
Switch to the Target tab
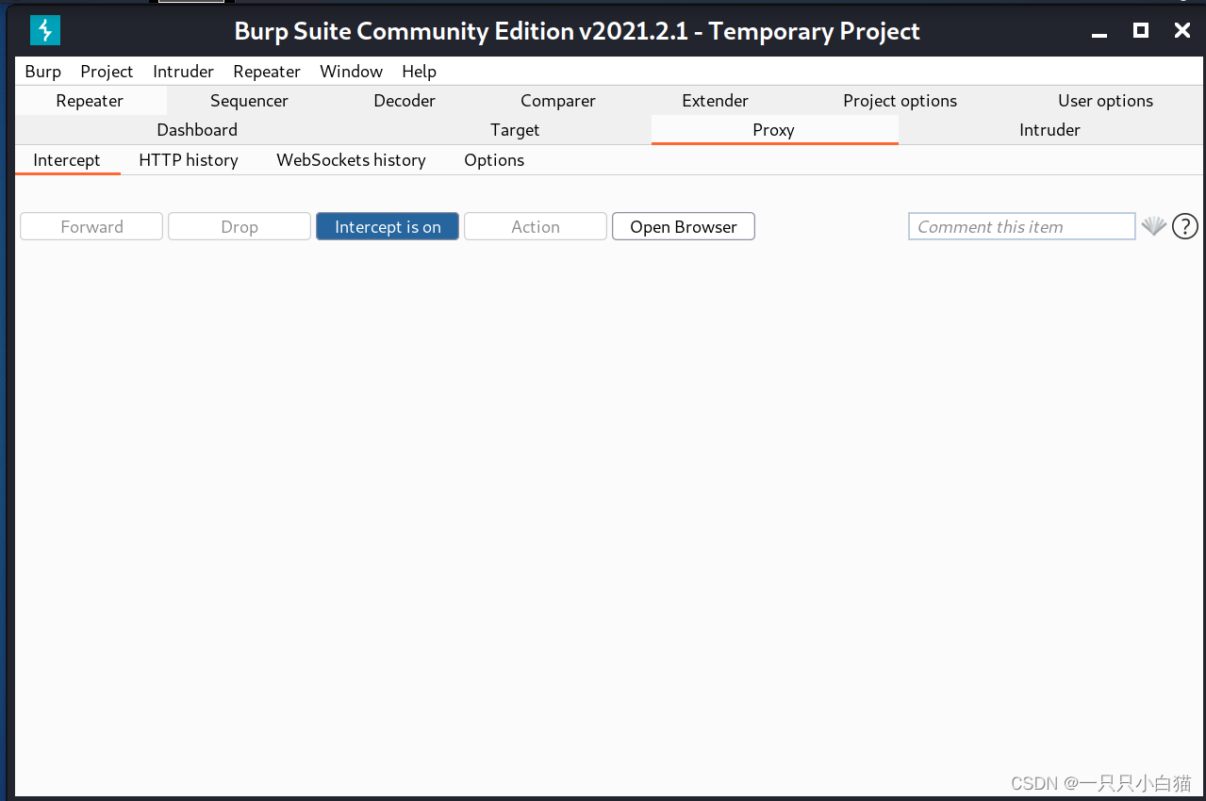pos(515,130)
